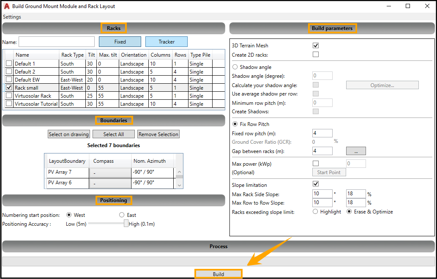Image resolution: width=437 pixels, height=279 pixels.
Task: Click the PV Array 7 boundary row
Action: click(x=110, y=172)
